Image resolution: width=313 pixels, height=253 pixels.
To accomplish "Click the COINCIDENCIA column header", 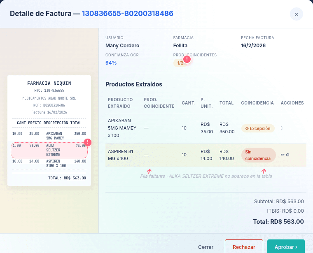I will point(257,103).
